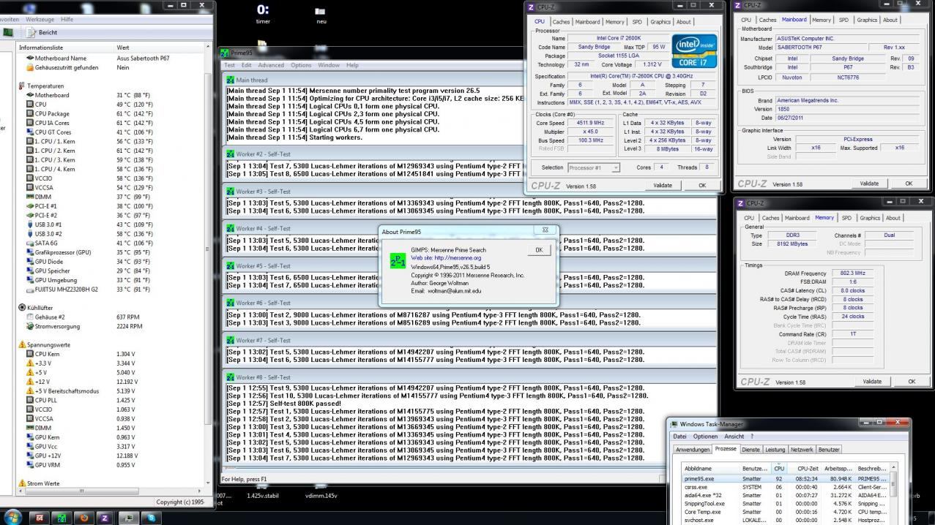Viewport: 935px width, 525px height.
Task: Click the Stromversorgung fan icon
Action: pyautogui.click(x=29, y=326)
